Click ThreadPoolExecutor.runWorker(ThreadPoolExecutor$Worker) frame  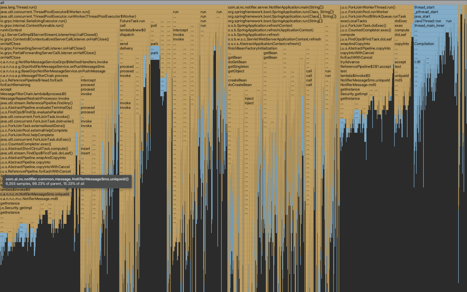(x=86, y=16)
